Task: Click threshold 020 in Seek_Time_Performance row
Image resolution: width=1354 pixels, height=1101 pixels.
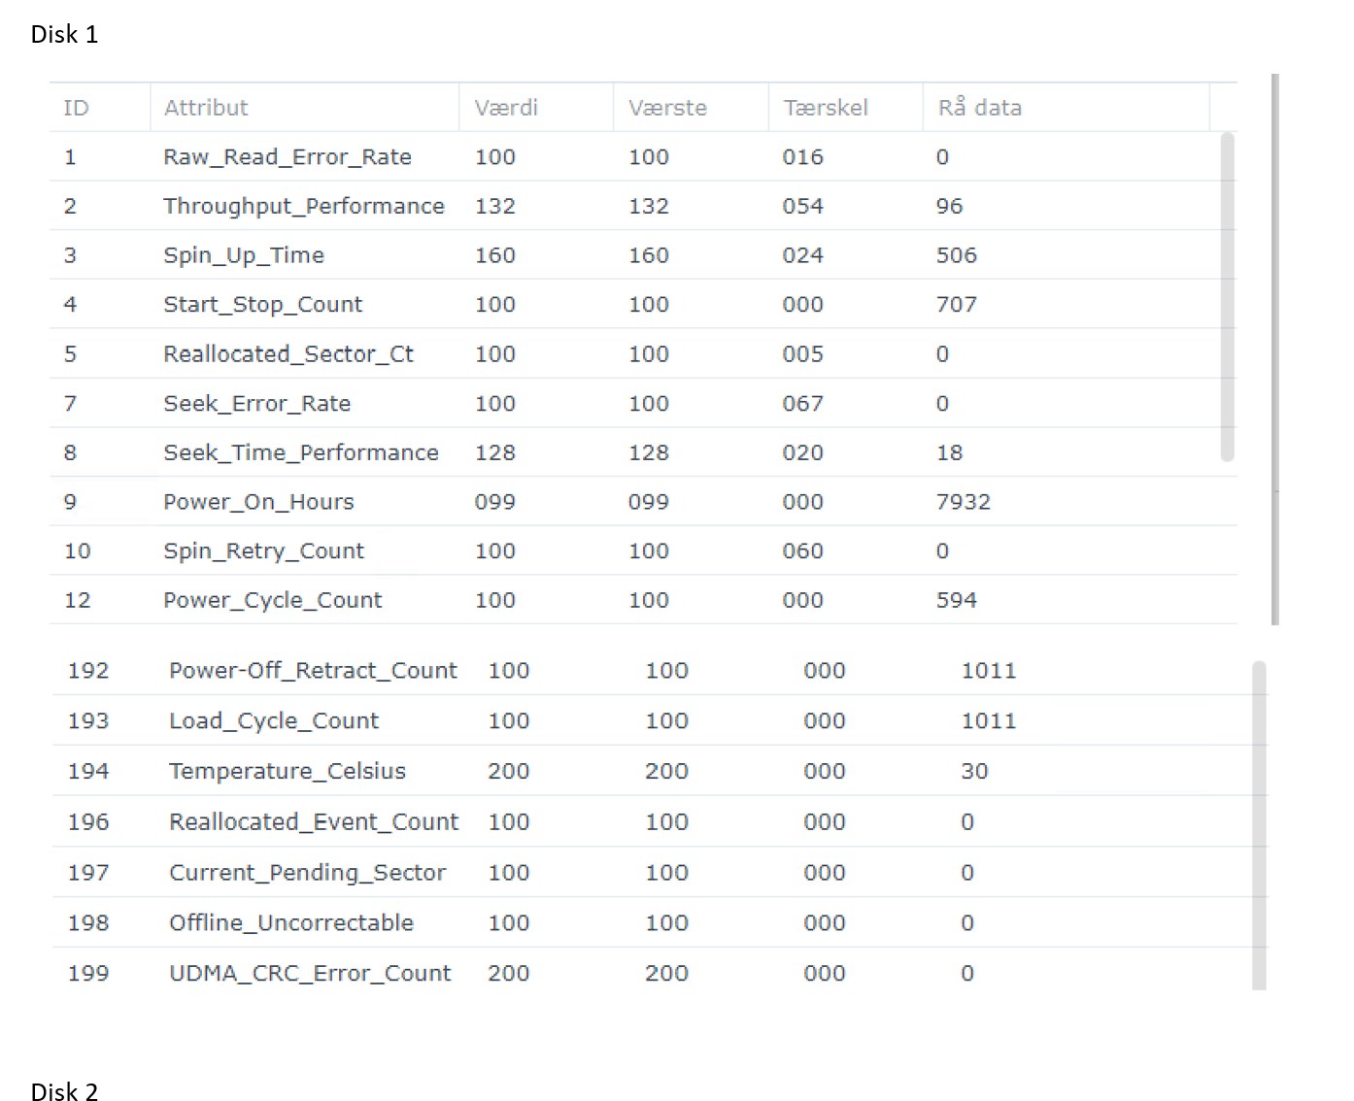Action: [803, 452]
